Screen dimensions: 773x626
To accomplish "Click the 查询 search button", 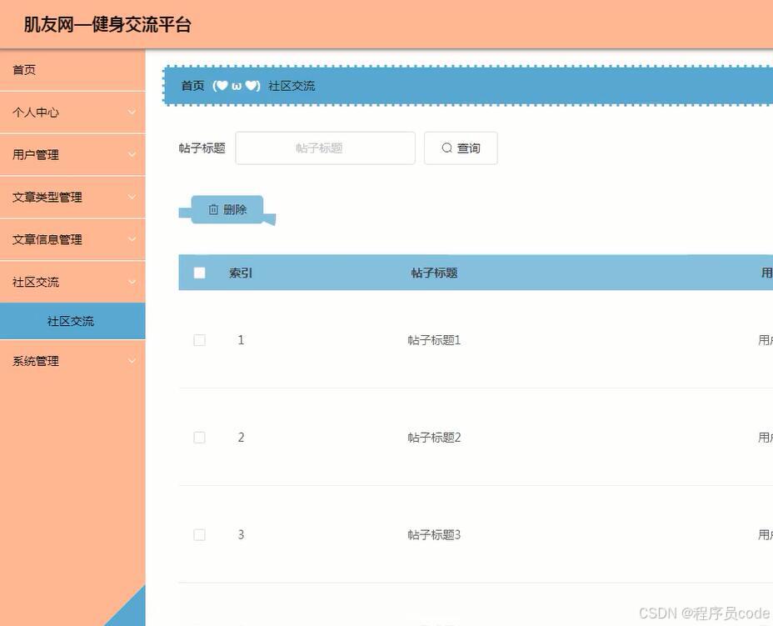I will coord(461,148).
